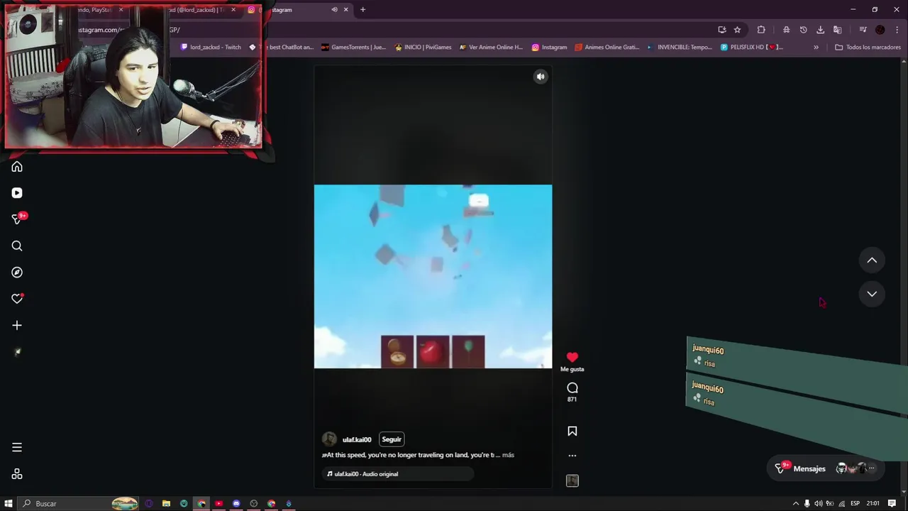Open 'Instagram' bookmark in bookmarks bar
Screen dimensions: 908x511
click(x=550, y=48)
